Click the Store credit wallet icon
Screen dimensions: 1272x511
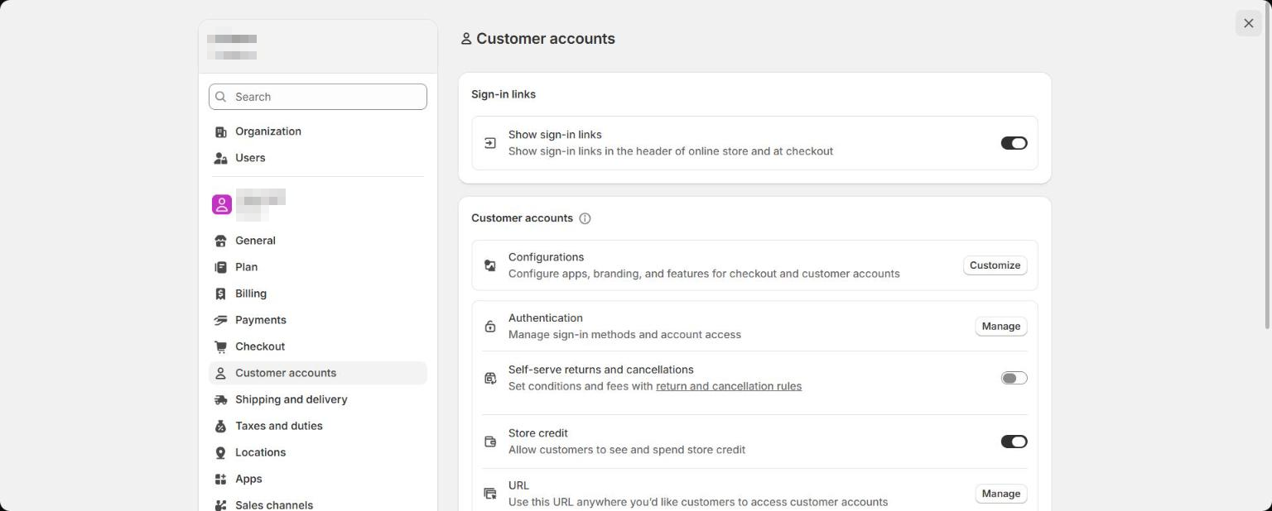(x=490, y=442)
